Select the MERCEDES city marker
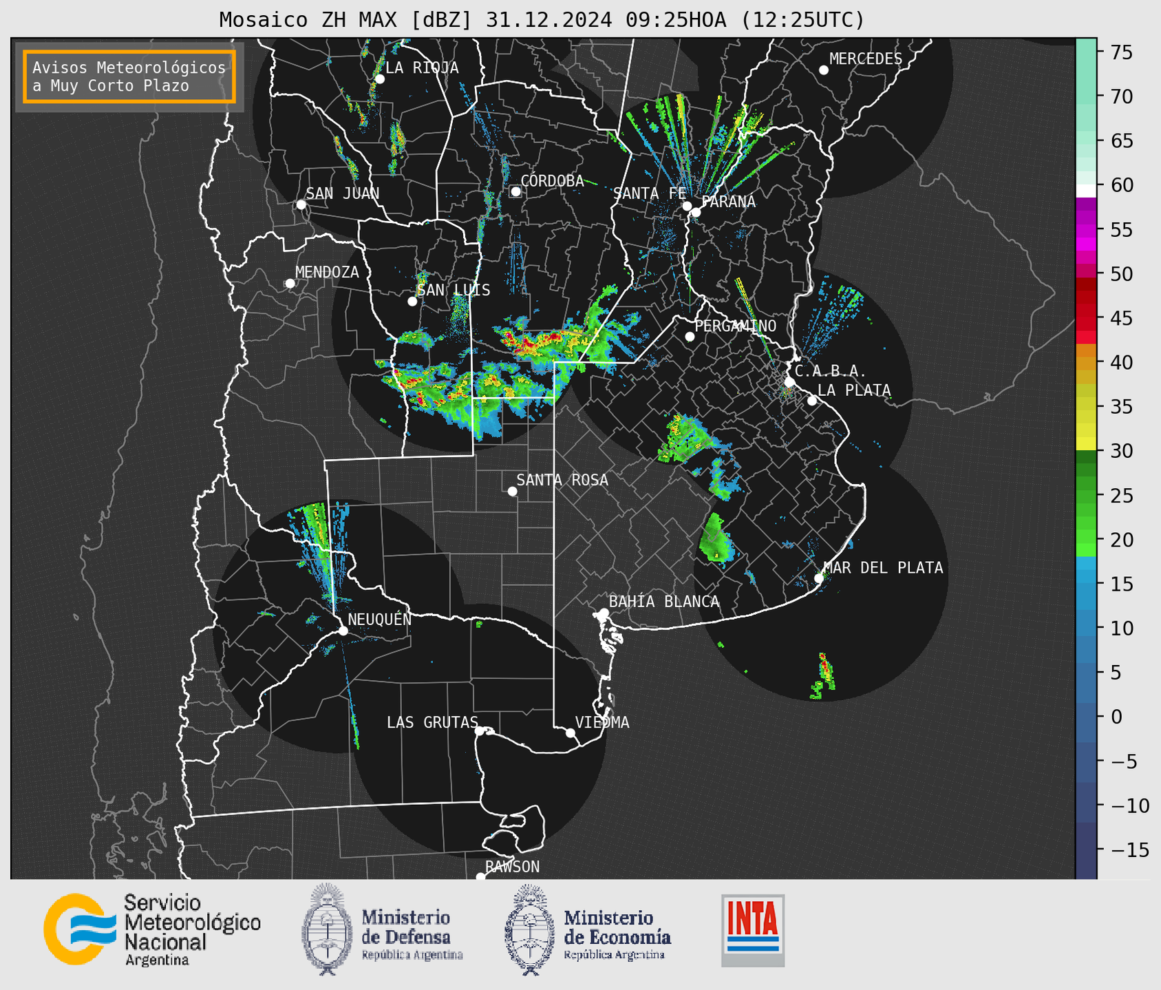The image size is (1161, 990). click(824, 70)
